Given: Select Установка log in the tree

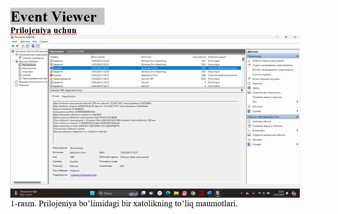Looking at the screenshot, I should coord(27,72).
